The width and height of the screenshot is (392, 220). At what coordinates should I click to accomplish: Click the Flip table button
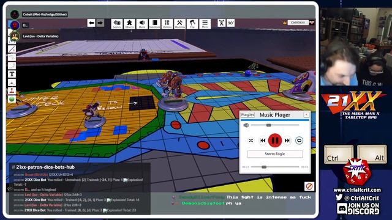(192, 24)
